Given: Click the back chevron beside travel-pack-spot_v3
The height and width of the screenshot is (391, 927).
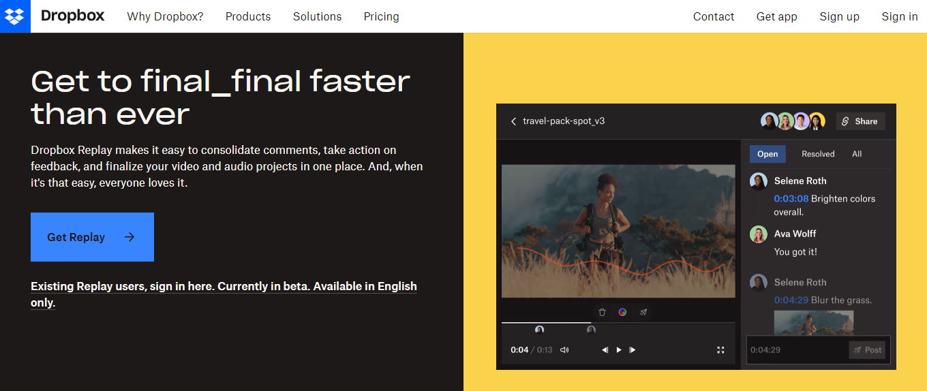Looking at the screenshot, I should coord(513,121).
